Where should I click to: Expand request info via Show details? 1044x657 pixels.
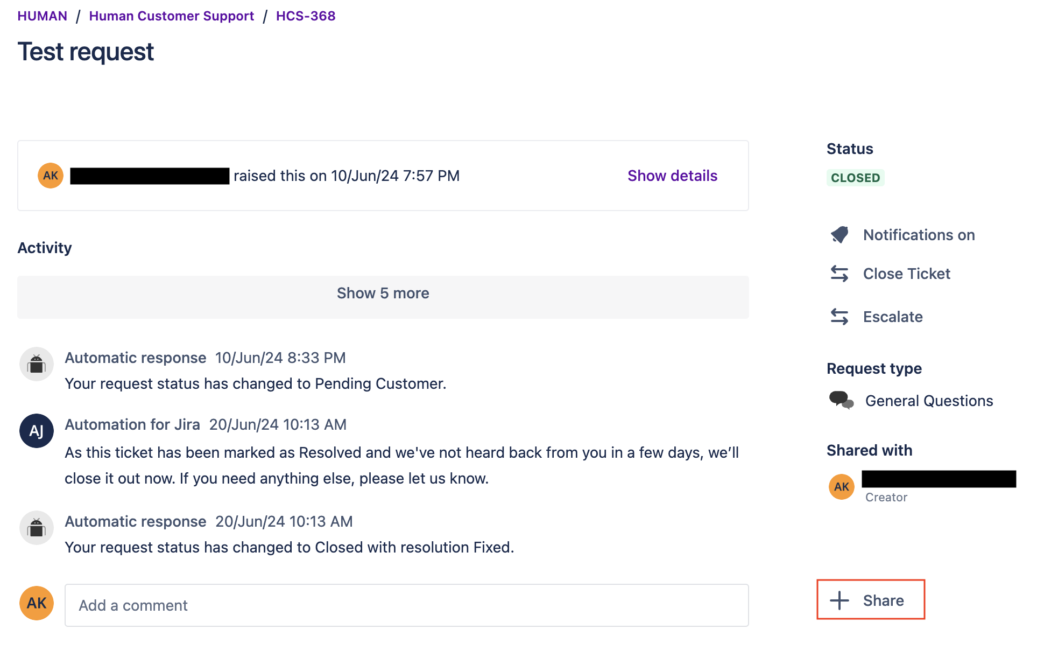[672, 176]
